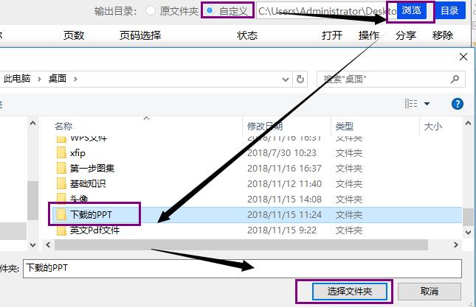Click the refresh icon beside address bar
This screenshot has height=307, width=476.
(300, 80)
